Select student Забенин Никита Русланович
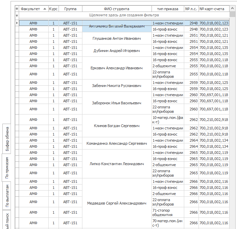 (x=117, y=86)
